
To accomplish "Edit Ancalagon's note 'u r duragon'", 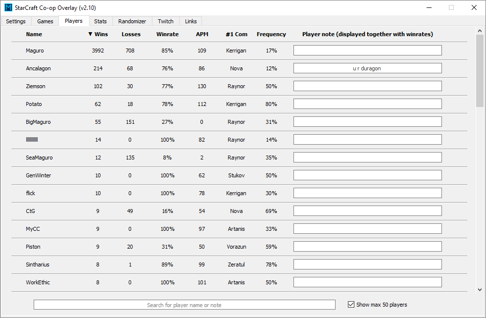I will coord(367,68).
